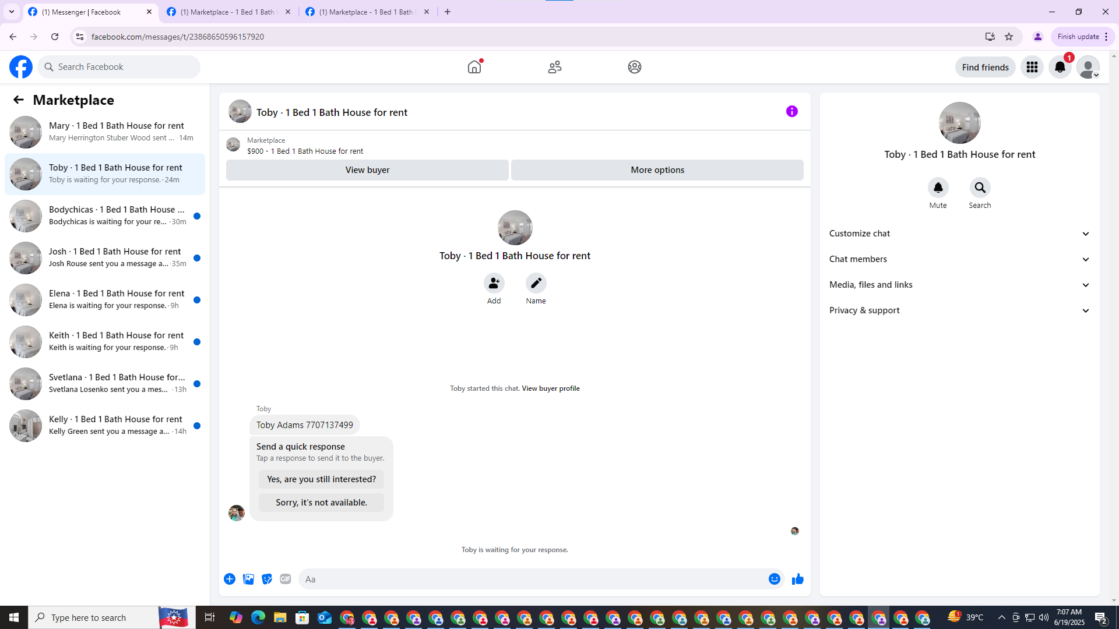Expand the Privacy & support section
The image size is (1119, 629).
(960, 310)
